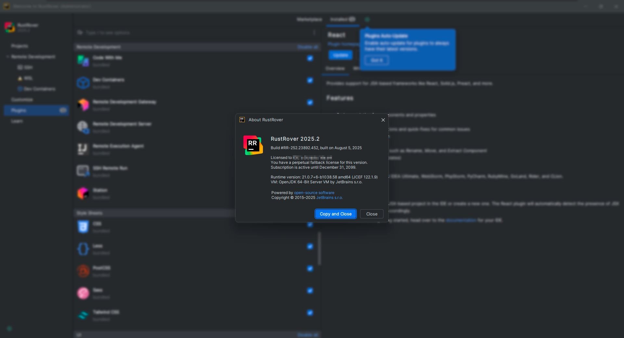
Task: Open plugin settings gear icon beside Installed tab
Action: pyautogui.click(x=367, y=19)
